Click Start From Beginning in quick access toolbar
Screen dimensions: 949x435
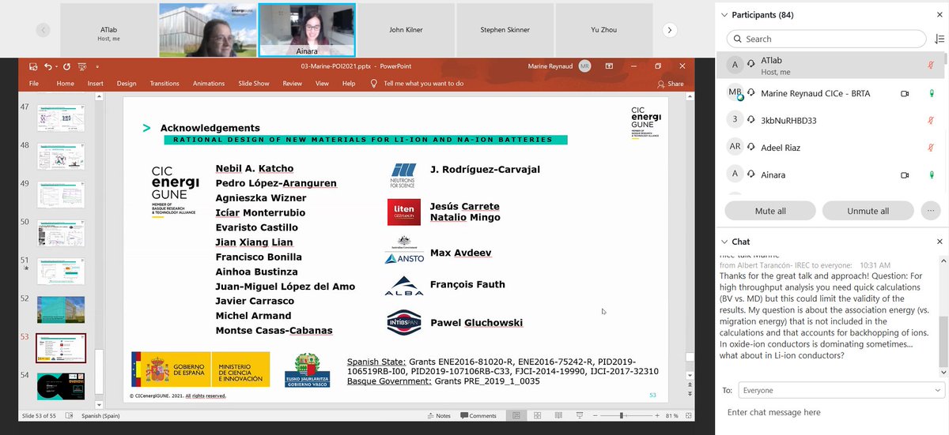coord(81,67)
